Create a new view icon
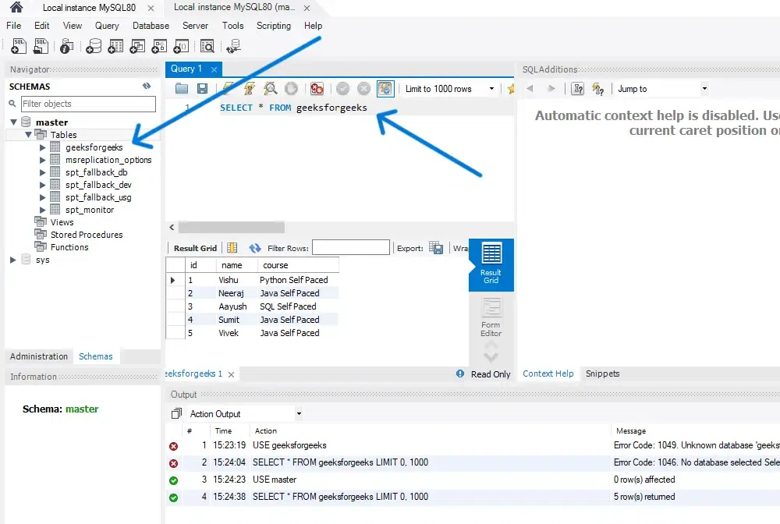Image resolution: width=780 pixels, height=524 pixels. tap(137, 46)
